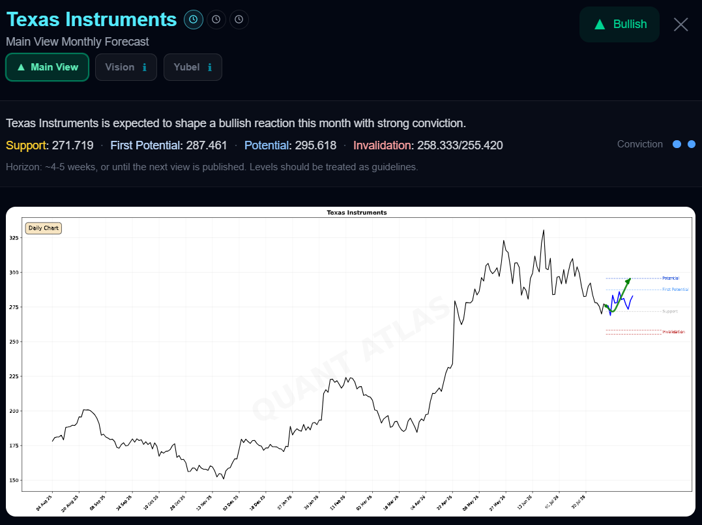The image size is (702, 525).
Task: Click the Conviction label
Action: pyautogui.click(x=640, y=144)
